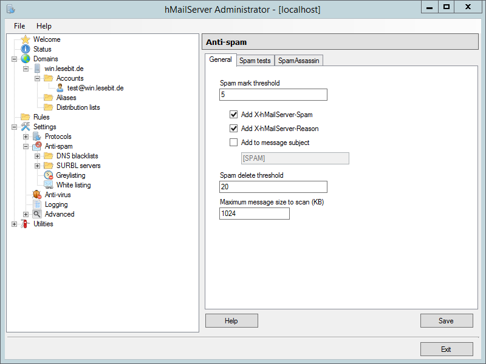Screen dimensions: 486x364
Task: Switch to the Spam tests tab
Action: pyautogui.click(x=255, y=61)
